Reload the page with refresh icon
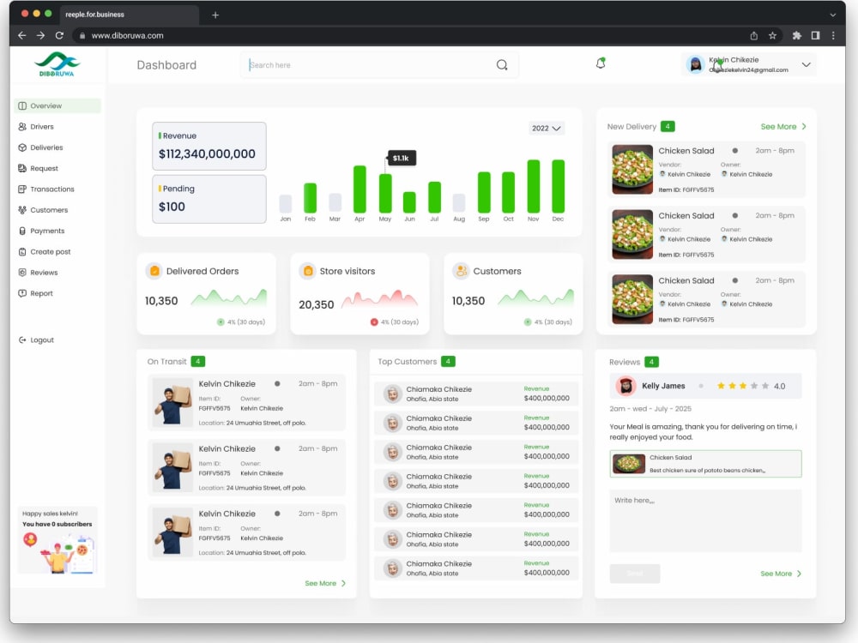This screenshot has width=858, height=643. point(60,35)
